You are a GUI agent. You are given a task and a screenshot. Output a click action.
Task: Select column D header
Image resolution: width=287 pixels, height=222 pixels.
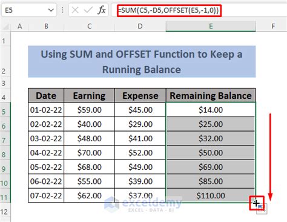coord(140,26)
